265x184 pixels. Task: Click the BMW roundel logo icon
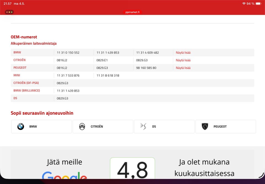click(21, 127)
